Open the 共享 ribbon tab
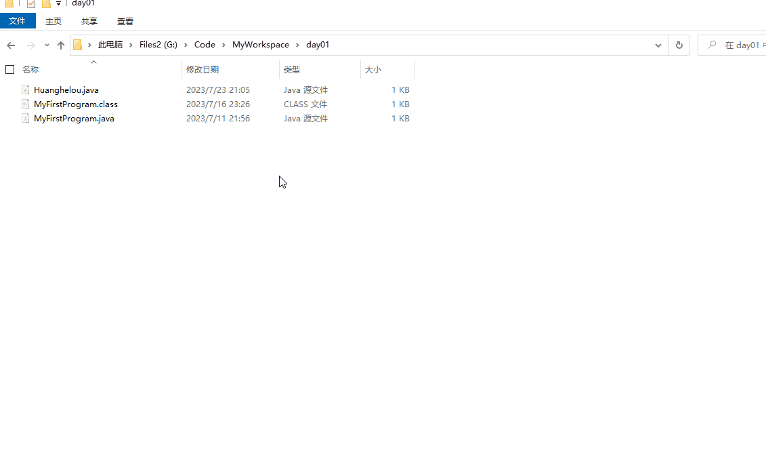 click(x=89, y=22)
